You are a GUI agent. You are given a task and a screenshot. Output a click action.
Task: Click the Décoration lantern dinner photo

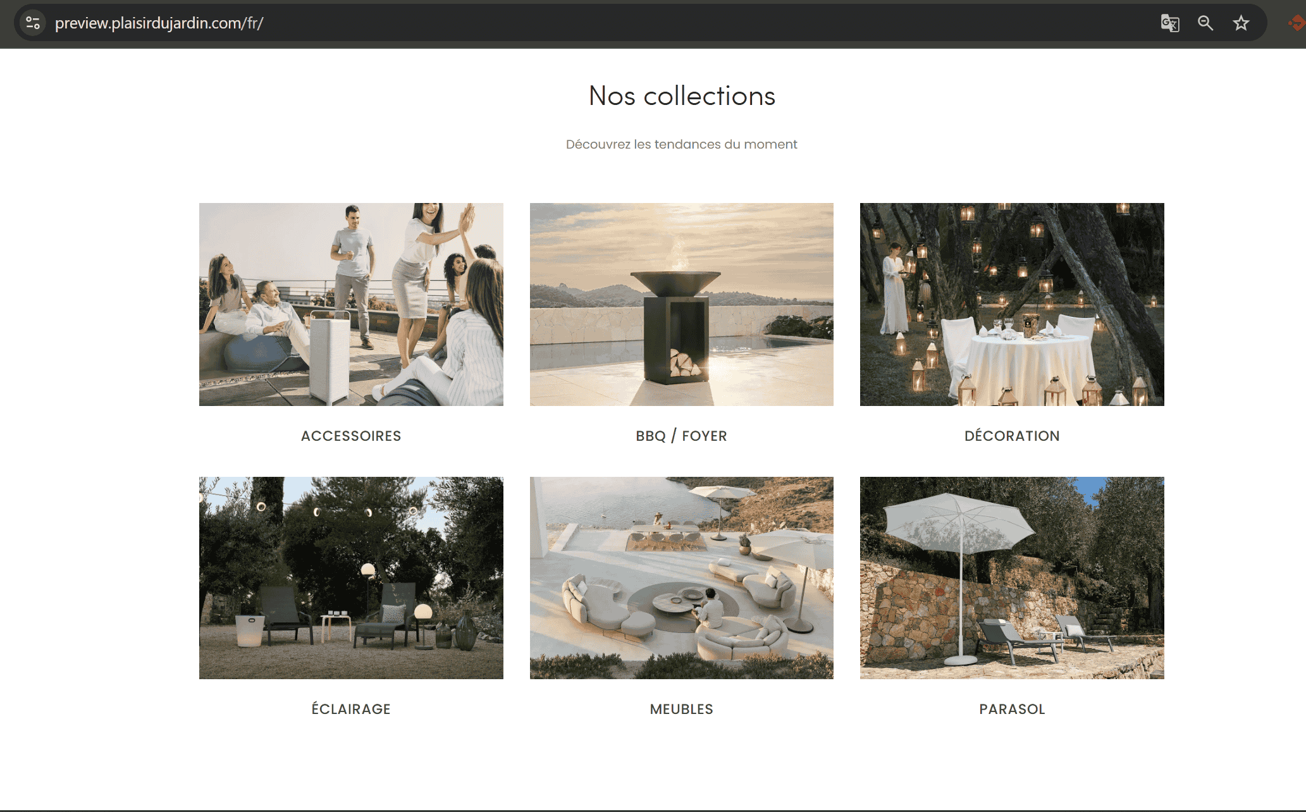1011,304
